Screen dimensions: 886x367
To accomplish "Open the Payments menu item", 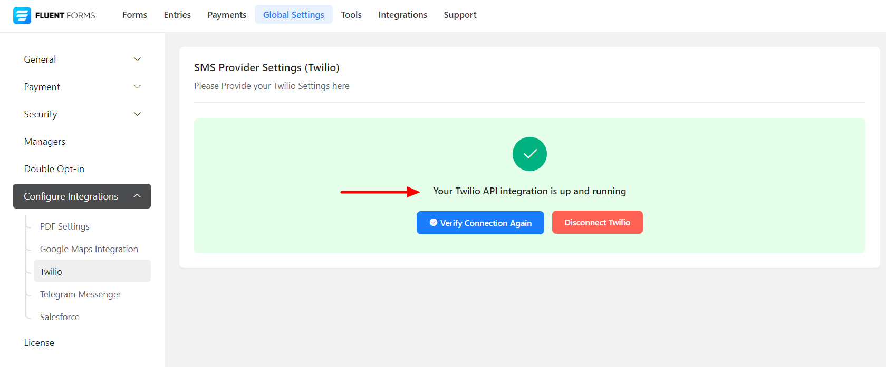I will 227,15.
